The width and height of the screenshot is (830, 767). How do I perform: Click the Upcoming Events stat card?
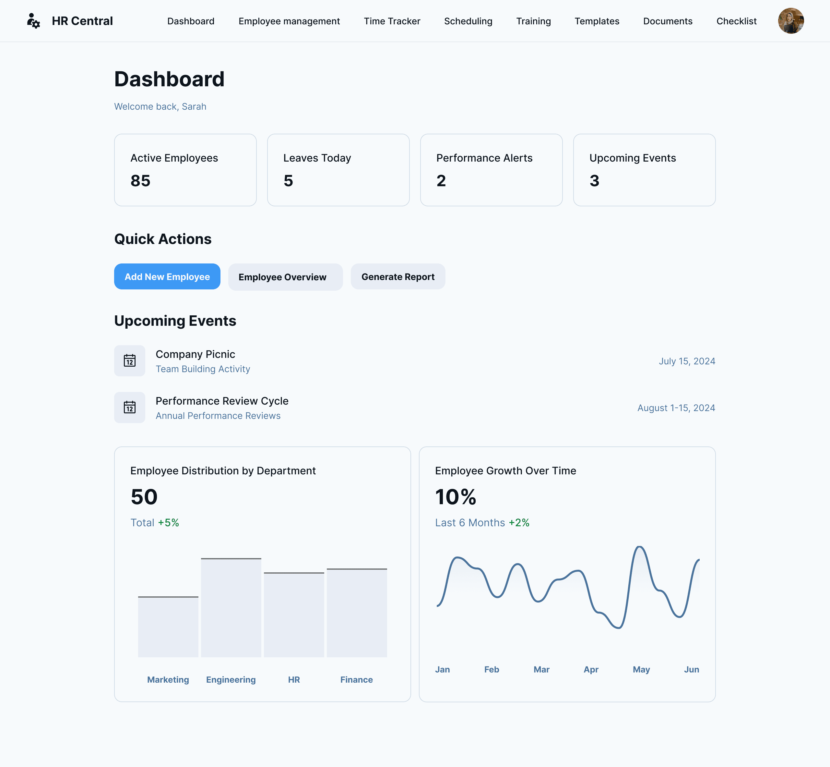[x=644, y=170]
